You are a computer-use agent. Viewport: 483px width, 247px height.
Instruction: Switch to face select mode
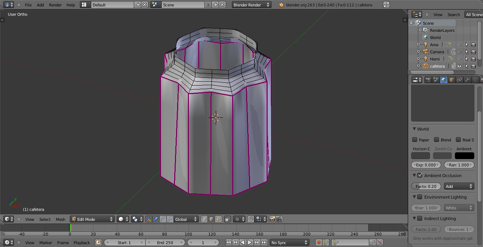(218, 219)
